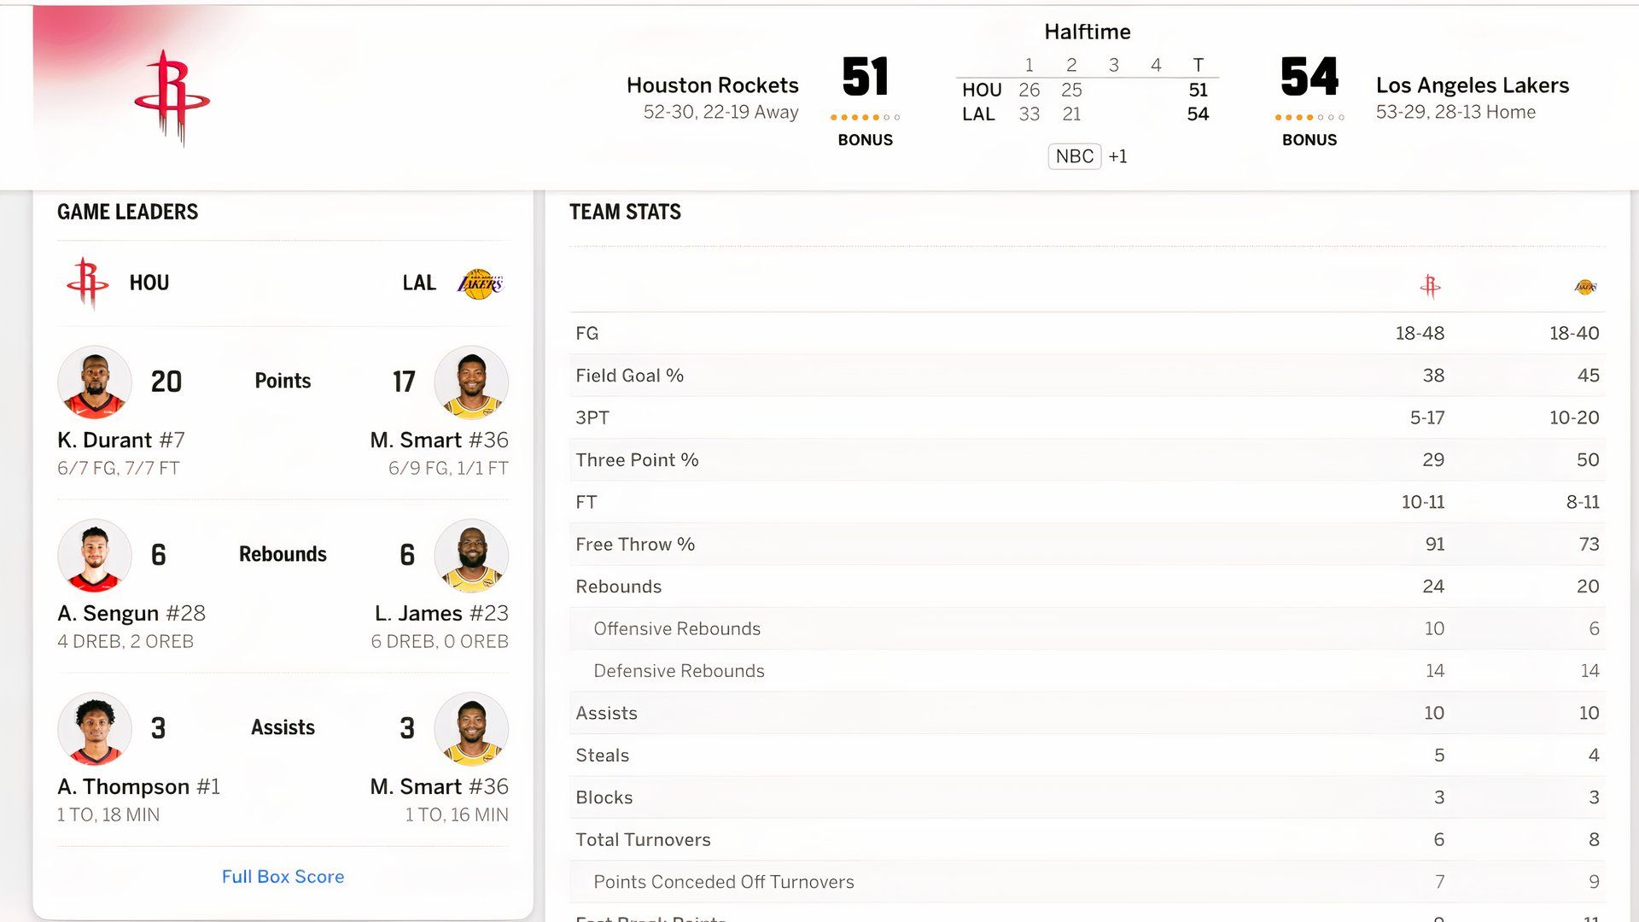Screen dimensions: 1639x922
Task: Click Lakers 3PT value 10-20
Action: click(1574, 418)
